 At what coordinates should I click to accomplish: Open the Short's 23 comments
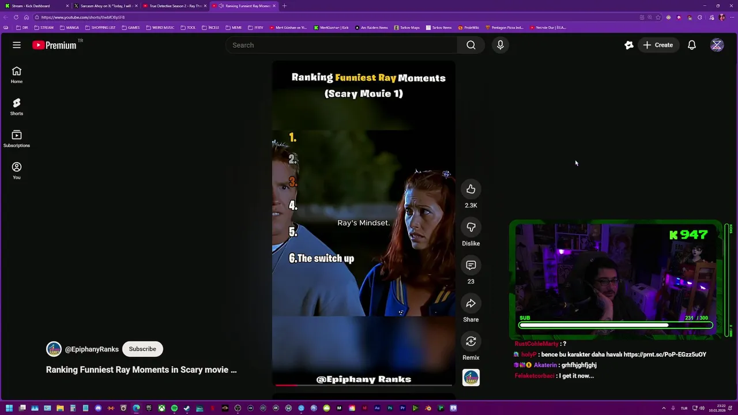[471, 265]
